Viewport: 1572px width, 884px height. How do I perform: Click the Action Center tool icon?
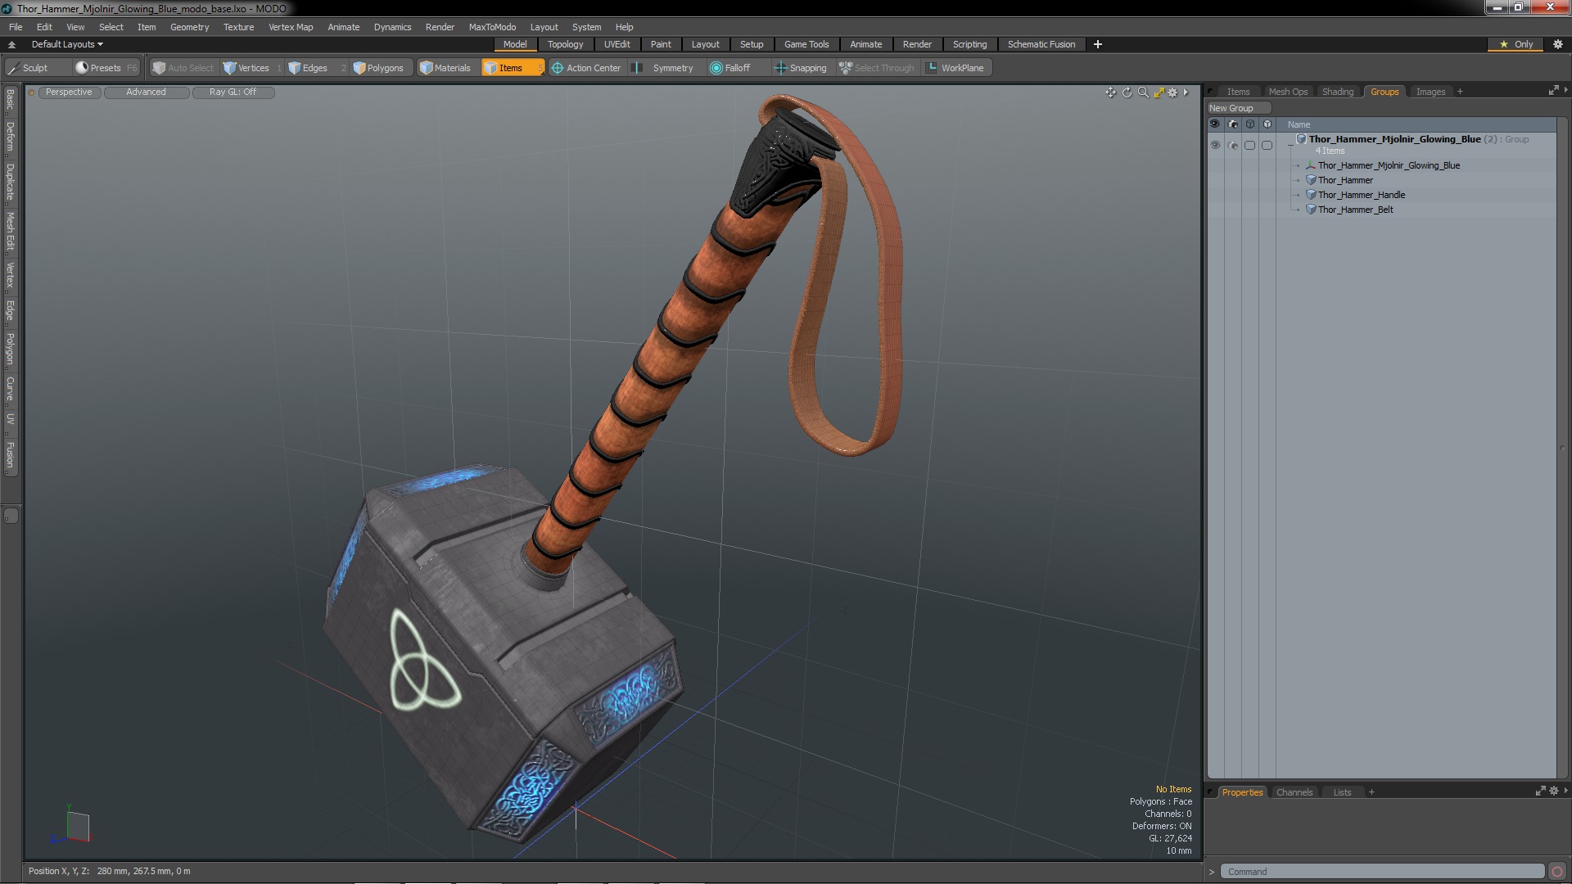click(x=558, y=68)
